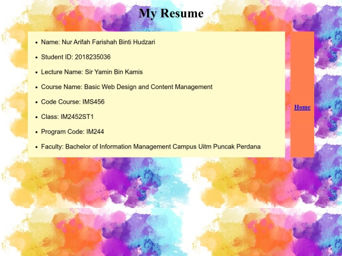Screen dimensions: 342x256
Task: Open the Home link
Action: click(x=302, y=107)
